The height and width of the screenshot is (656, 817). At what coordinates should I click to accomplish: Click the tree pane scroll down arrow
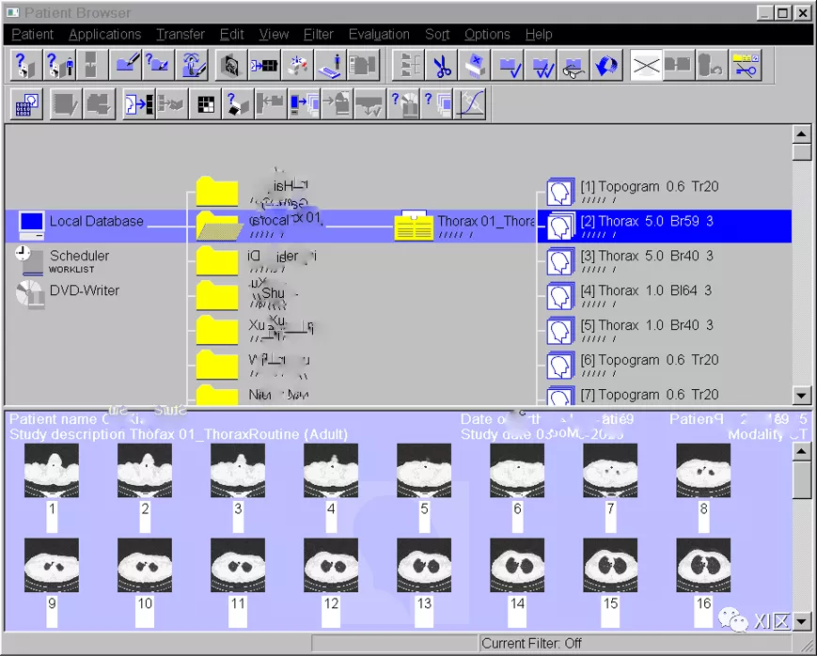[x=801, y=395]
